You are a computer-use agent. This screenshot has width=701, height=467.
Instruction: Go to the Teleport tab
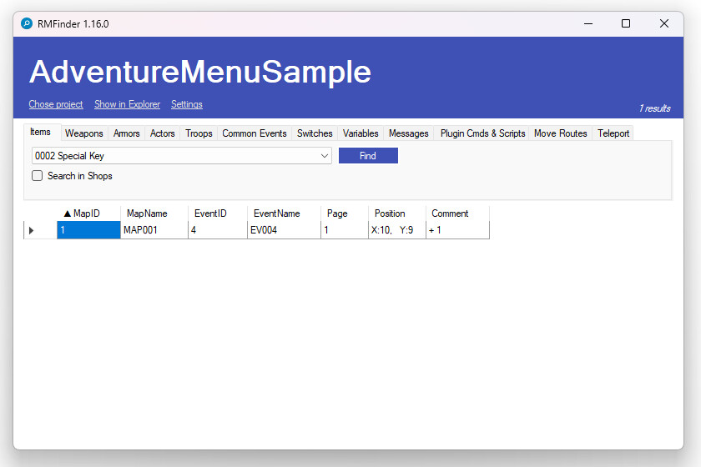click(x=613, y=133)
